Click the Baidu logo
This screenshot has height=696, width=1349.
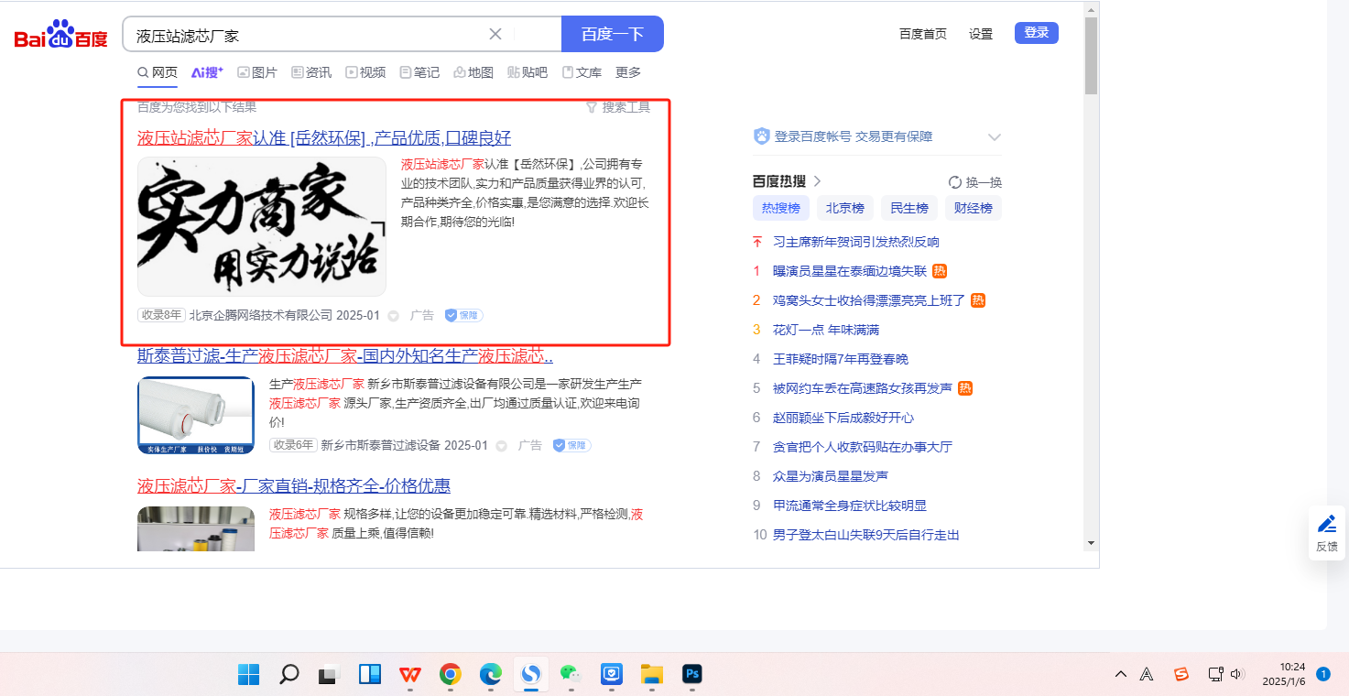[60, 35]
